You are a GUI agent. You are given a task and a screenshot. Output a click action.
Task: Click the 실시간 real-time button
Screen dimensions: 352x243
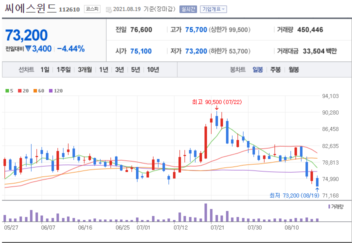point(188,9)
